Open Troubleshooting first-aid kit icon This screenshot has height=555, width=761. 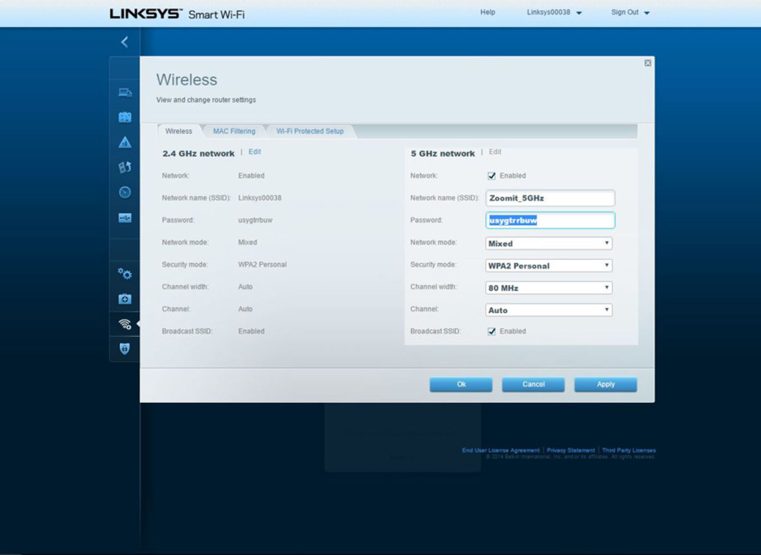pyautogui.click(x=125, y=299)
